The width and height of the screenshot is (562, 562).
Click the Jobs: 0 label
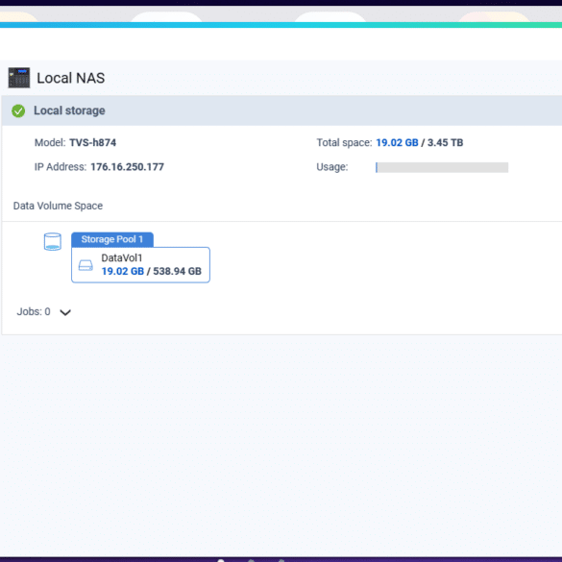coord(34,312)
